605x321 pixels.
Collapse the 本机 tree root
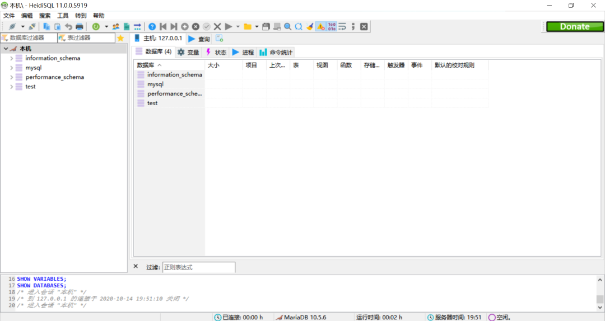[x=6, y=49]
